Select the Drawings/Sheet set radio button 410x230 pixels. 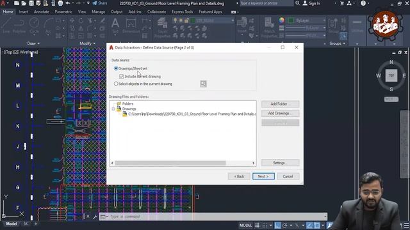point(116,68)
